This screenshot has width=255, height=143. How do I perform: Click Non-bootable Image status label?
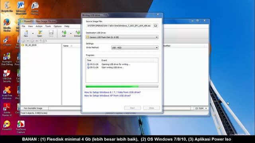coord(33,108)
